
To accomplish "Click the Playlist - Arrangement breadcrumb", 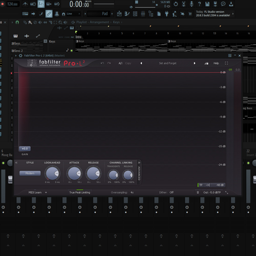I will click(93, 22).
